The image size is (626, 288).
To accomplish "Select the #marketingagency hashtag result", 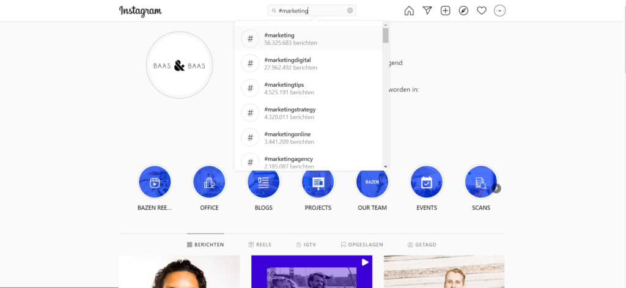I will [x=308, y=161].
